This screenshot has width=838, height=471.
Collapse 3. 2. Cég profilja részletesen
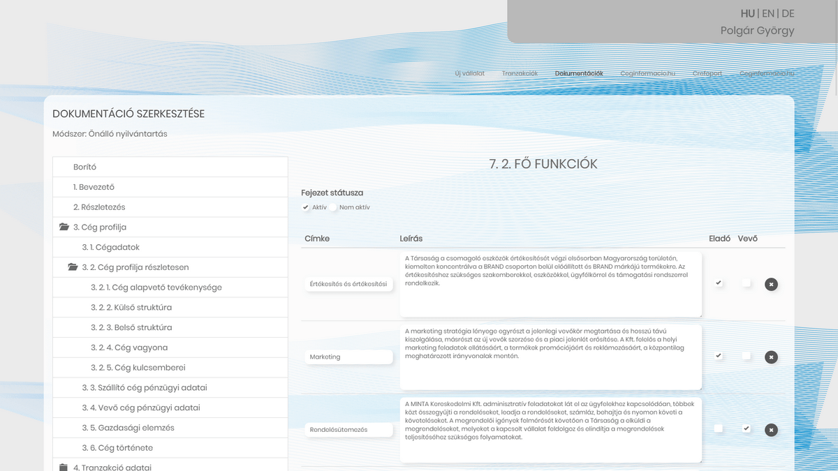point(135,267)
